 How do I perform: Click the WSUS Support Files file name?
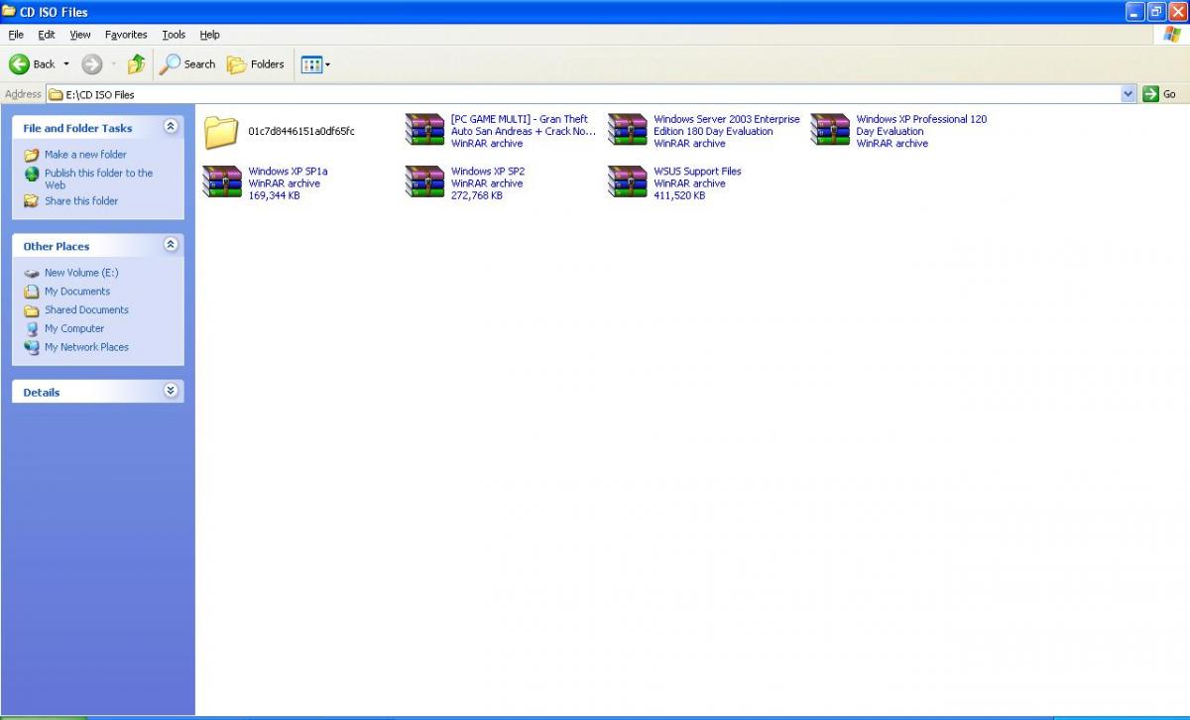pyautogui.click(x=697, y=172)
